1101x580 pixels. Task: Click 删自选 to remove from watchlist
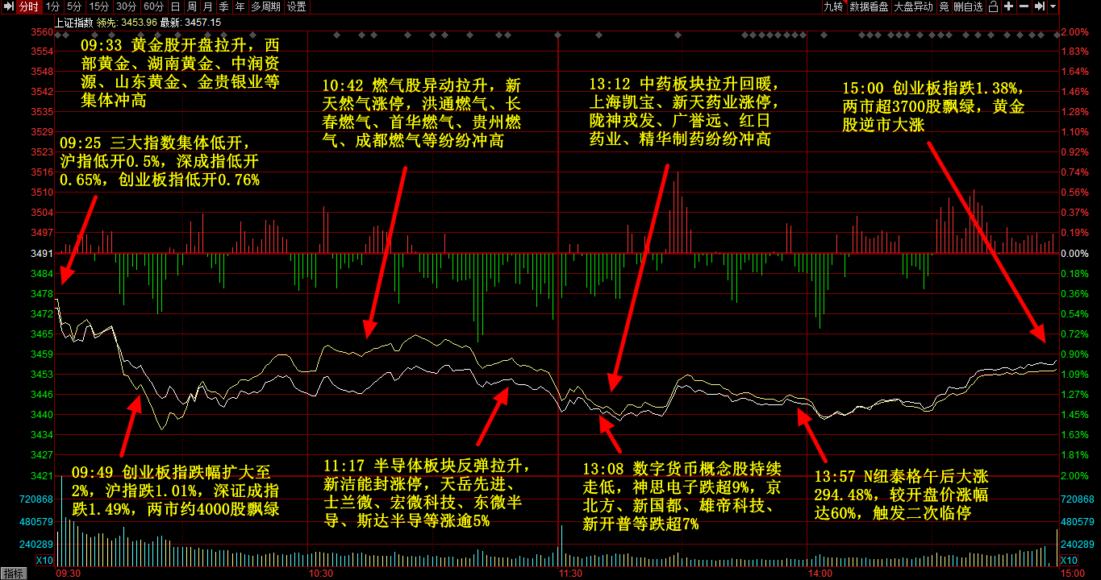pyautogui.click(x=968, y=6)
